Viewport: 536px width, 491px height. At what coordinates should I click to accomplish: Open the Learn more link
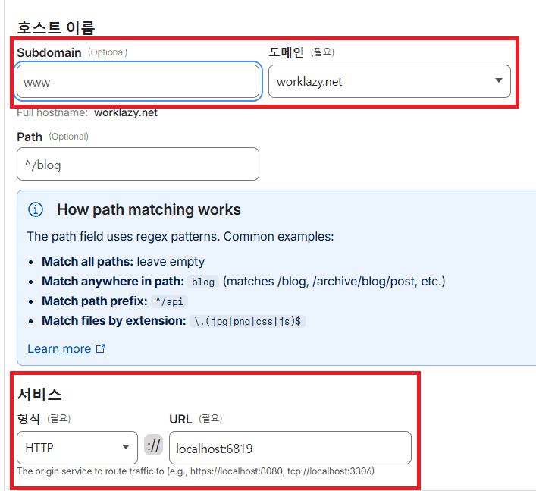tap(59, 349)
